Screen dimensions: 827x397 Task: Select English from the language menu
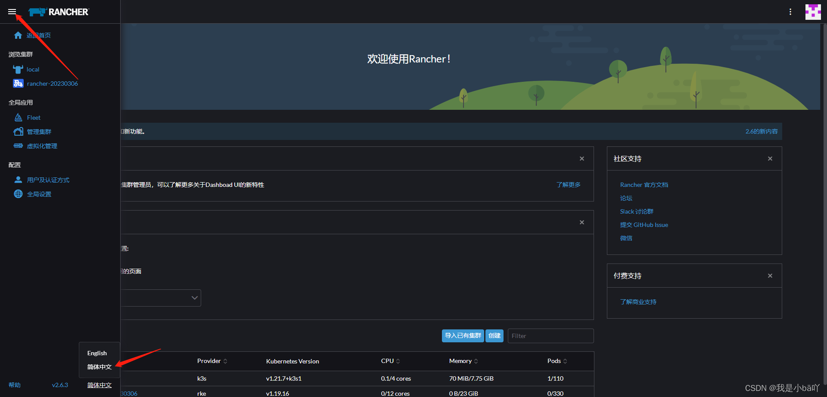pyautogui.click(x=97, y=353)
